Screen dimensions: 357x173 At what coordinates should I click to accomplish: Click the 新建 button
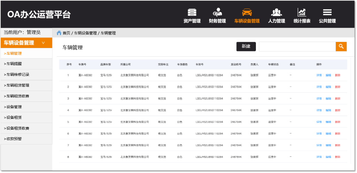(x=246, y=47)
